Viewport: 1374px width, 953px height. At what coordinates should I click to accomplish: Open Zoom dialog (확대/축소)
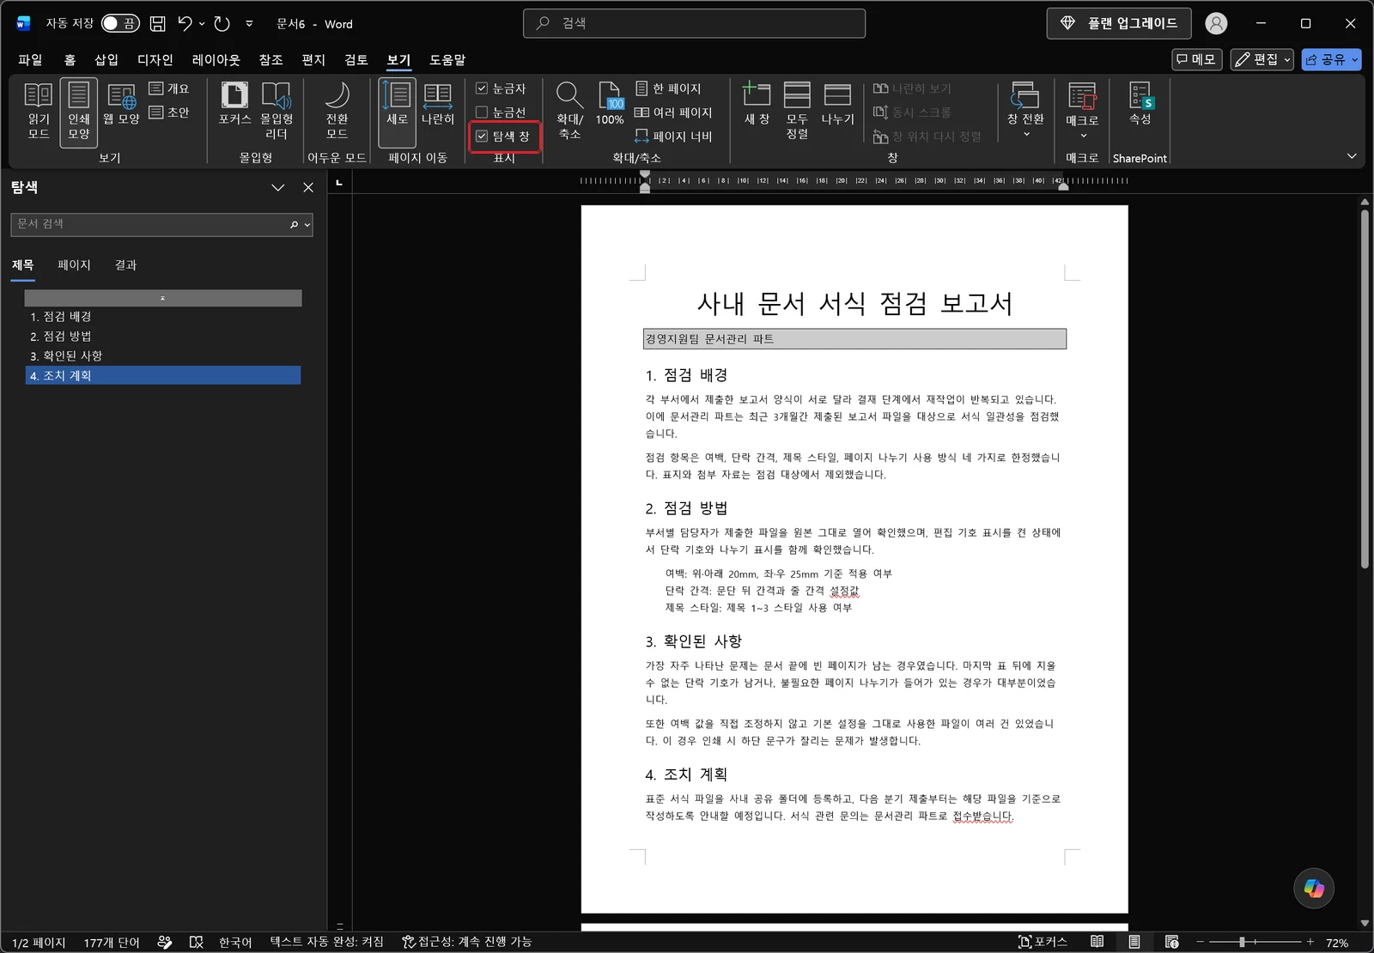[569, 112]
